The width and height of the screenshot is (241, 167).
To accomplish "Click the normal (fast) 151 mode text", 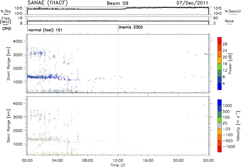I will [x=45, y=30].
